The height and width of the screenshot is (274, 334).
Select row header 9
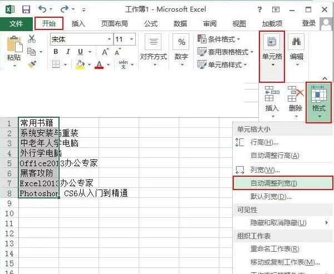(x=9, y=203)
